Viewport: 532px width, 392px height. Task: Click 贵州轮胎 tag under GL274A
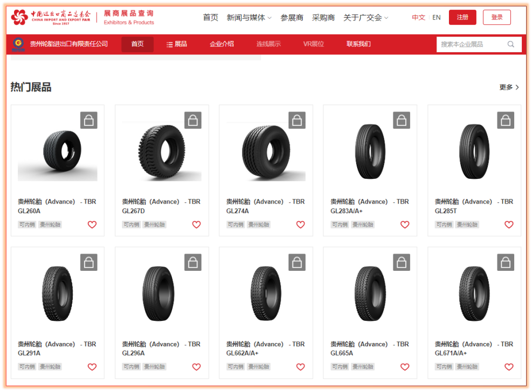click(258, 225)
